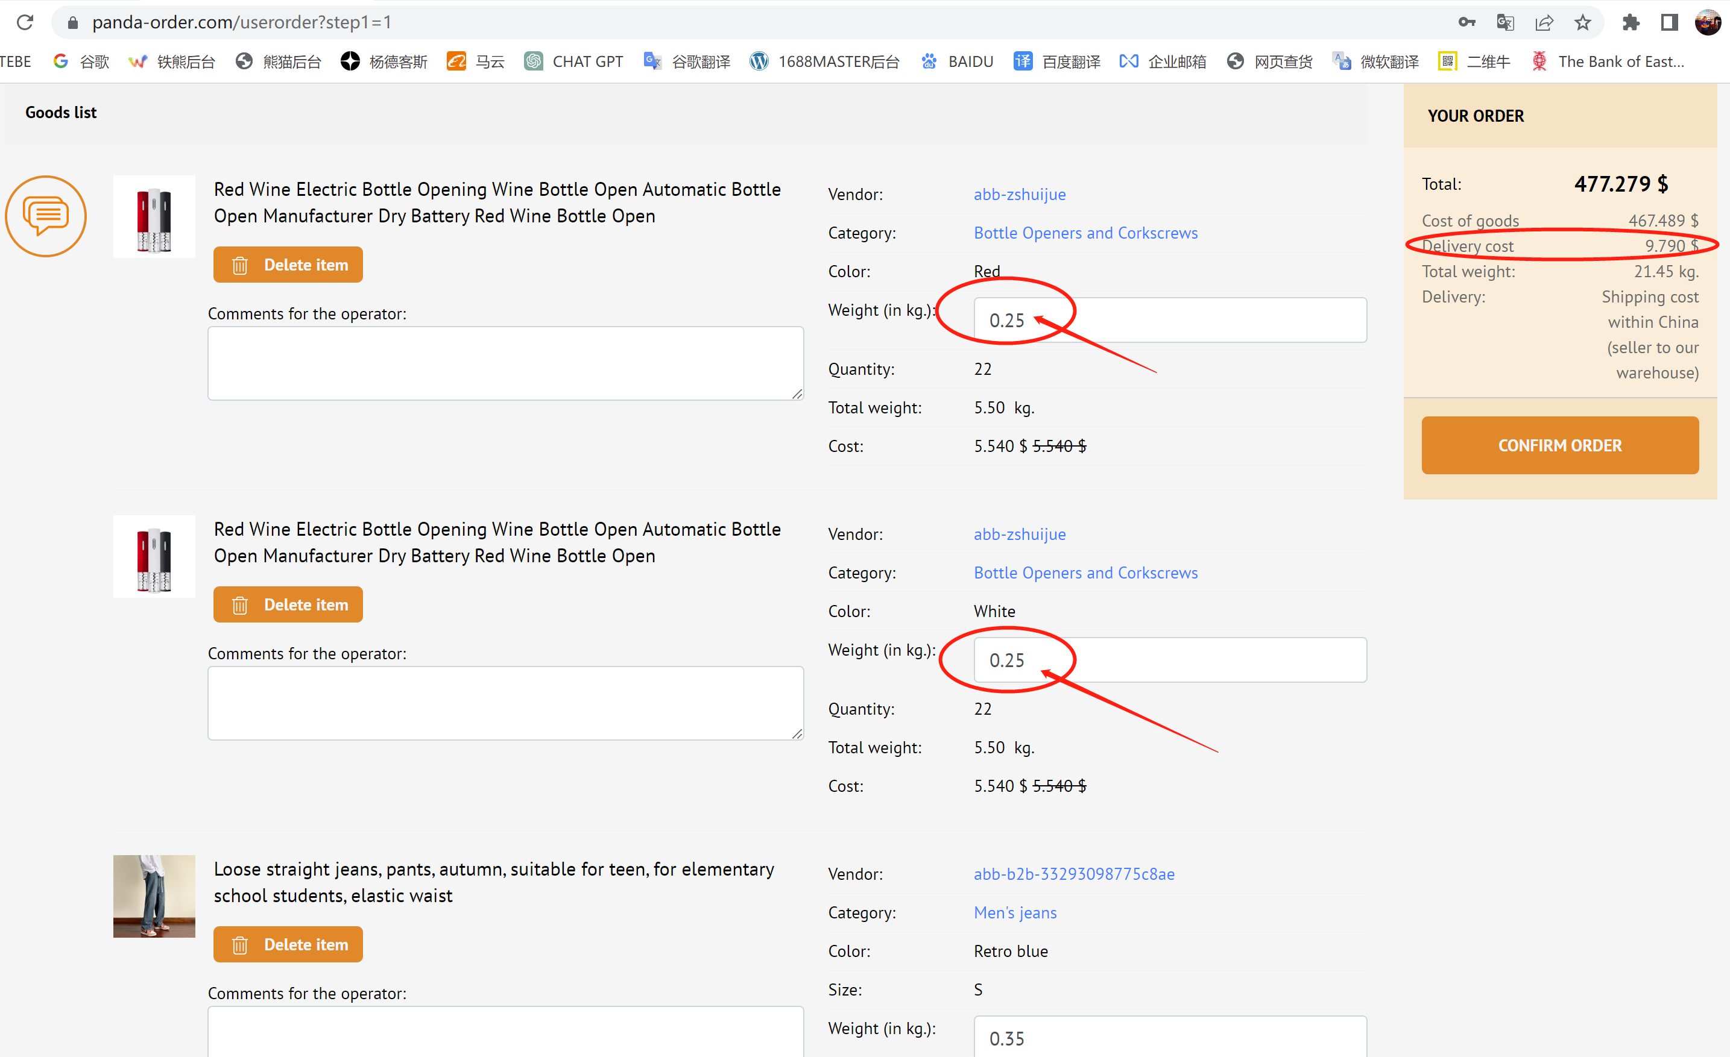Click the CONFIRM ORDER button
The height and width of the screenshot is (1057, 1730).
tap(1560, 445)
